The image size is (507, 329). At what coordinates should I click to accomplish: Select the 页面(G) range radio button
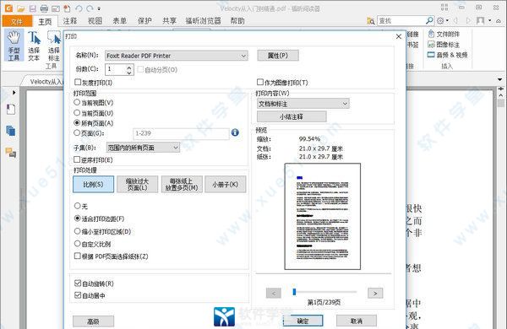click(x=77, y=132)
